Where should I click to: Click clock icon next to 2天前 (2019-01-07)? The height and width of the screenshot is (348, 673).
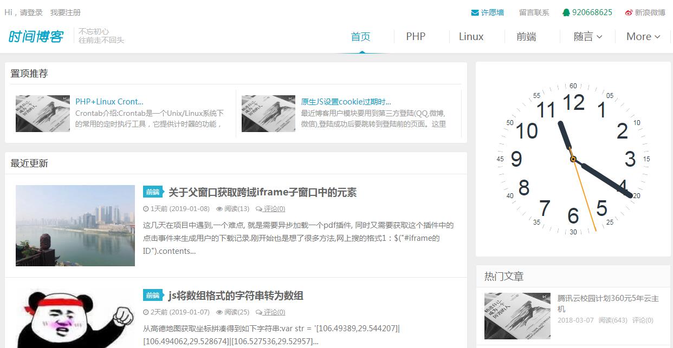tap(145, 312)
